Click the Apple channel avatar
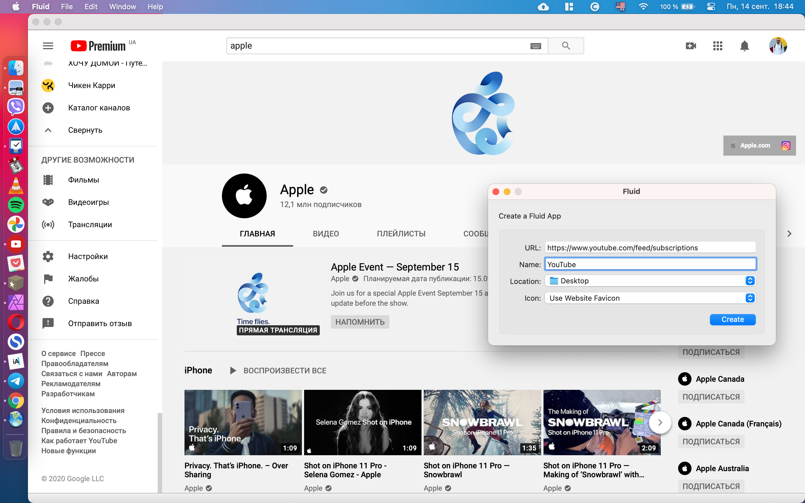The width and height of the screenshot is (805, 503). pos(244,196)
